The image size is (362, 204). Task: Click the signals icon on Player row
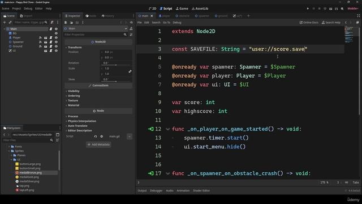click(40, 37)
